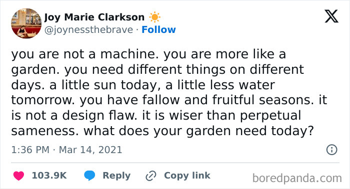Screen dimensions: 350x189
Task: Follow @joynessthebrave via the Follow link
Action: click(x=158, y=29)
